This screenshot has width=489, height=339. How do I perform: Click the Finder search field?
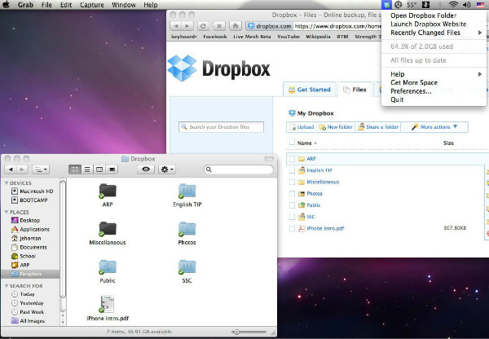click(x=239, y=169)
